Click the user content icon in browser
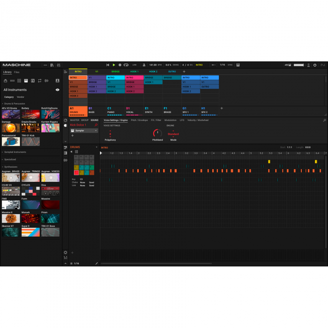 click(x=57, y=81)
